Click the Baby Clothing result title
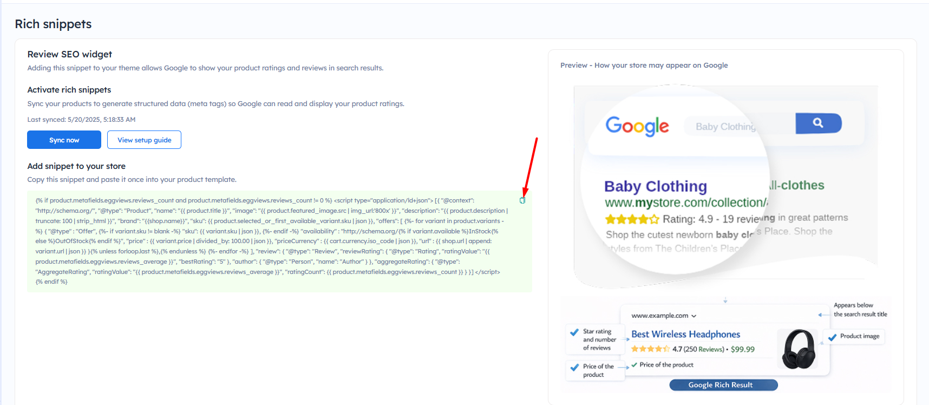 point(655,187)
